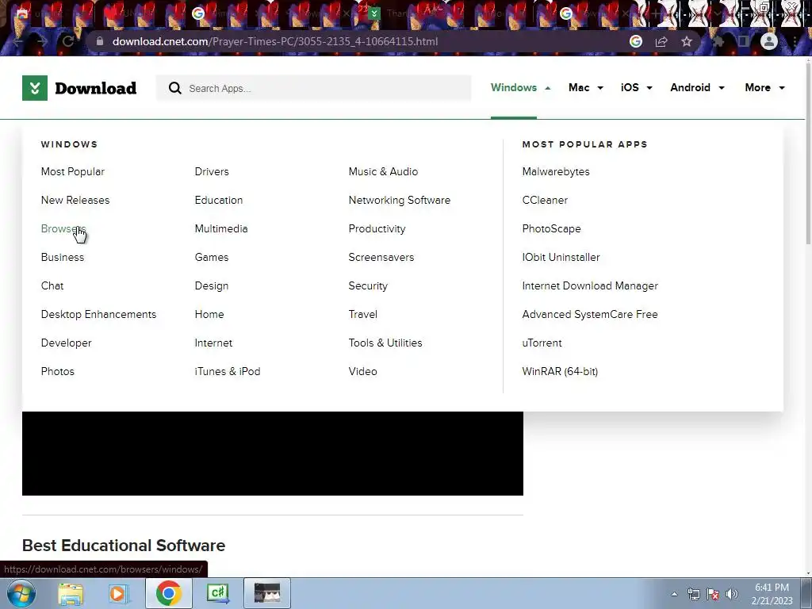Screen dimensions: 812x609
Task: Open Desktop Enhancements category
Action: click(98, 314)
